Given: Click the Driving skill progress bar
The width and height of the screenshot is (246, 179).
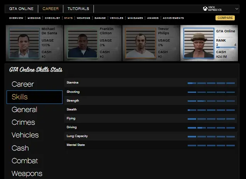Looking at the screenshot, I should point(211,127).
